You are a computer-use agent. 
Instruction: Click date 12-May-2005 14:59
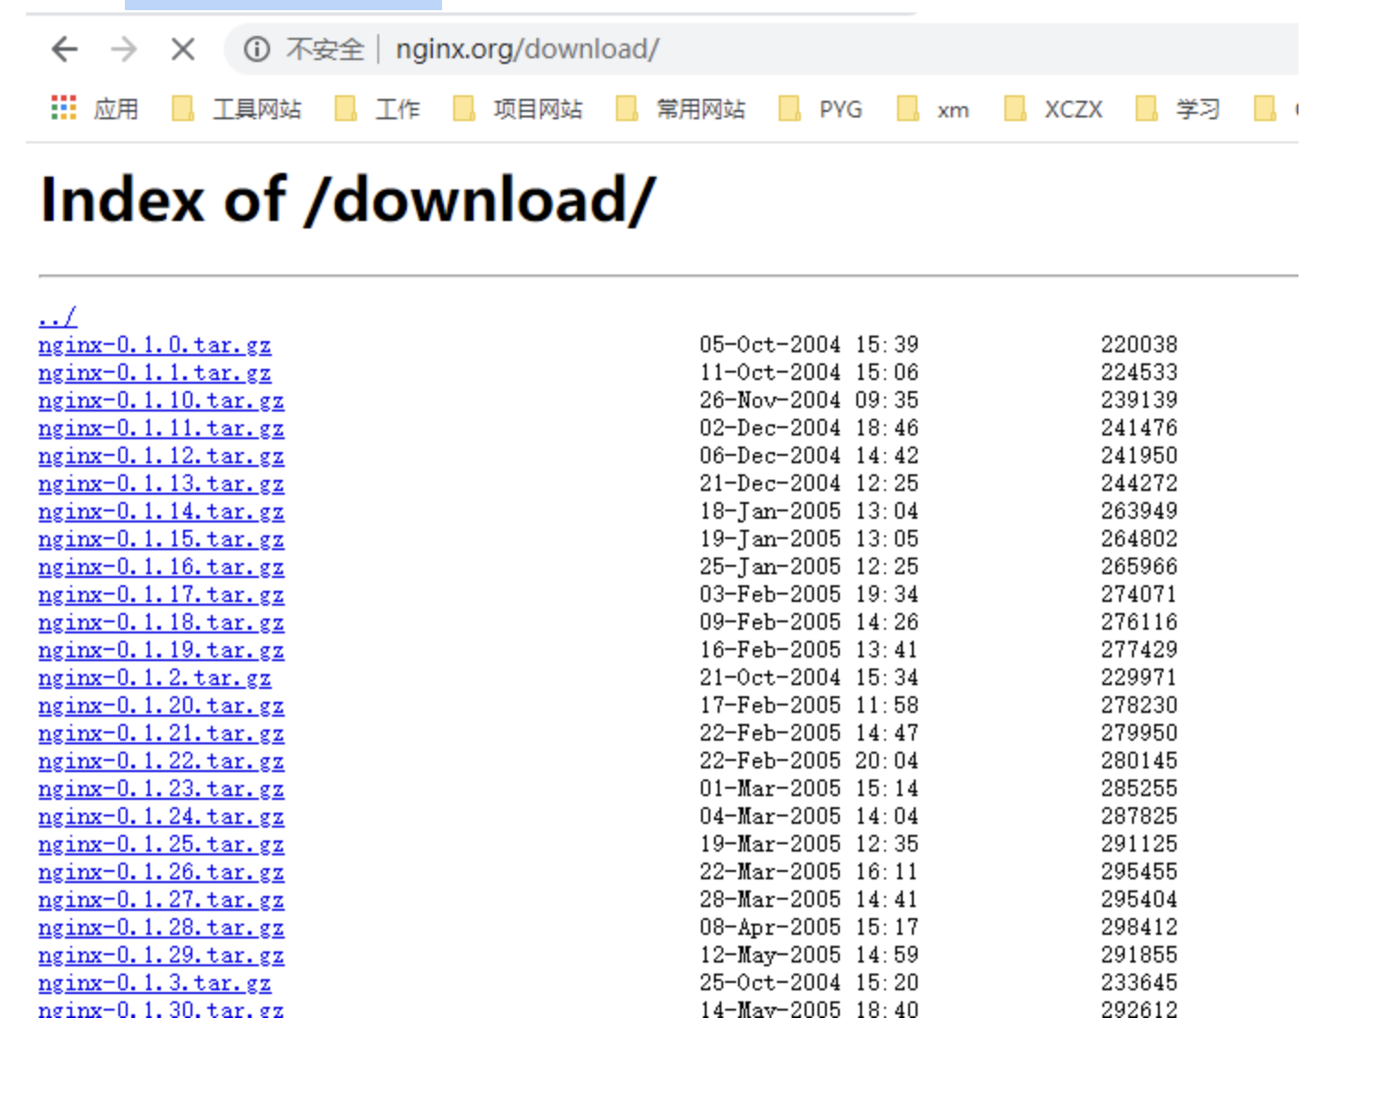click(809, 955)
